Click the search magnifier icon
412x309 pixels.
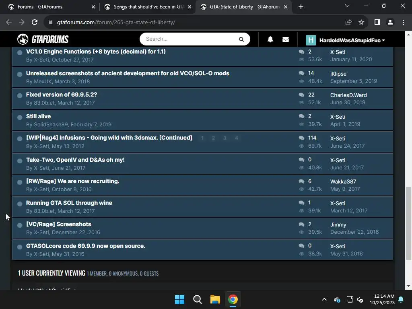point(241,39)
